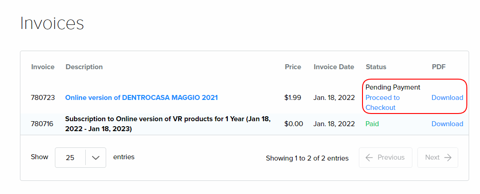Screen dimensions: 480x194
Task: Click the left arrow icon beside Previous
Action: (369, 157)
